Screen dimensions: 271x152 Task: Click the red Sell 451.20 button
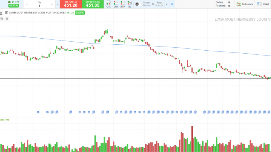click(x=71, y=4)
